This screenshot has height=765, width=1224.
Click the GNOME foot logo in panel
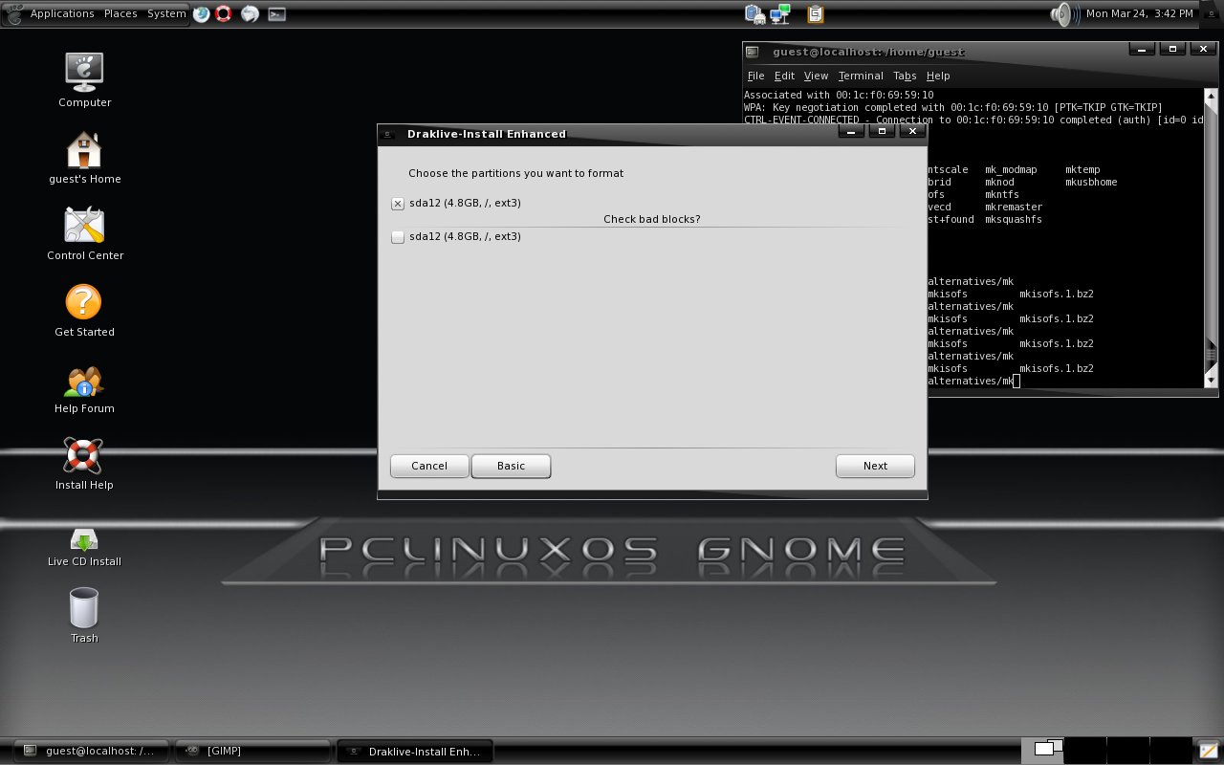pyautogui.click(x=14, y=13)
